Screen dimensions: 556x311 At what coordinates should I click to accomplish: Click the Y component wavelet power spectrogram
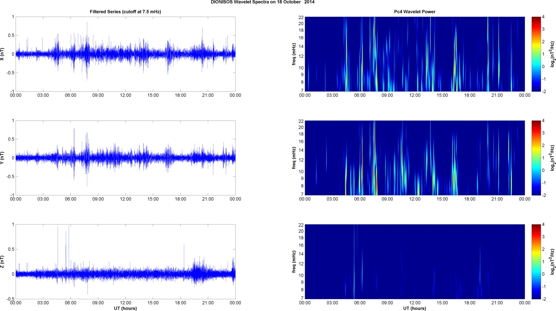pos(415,158)
